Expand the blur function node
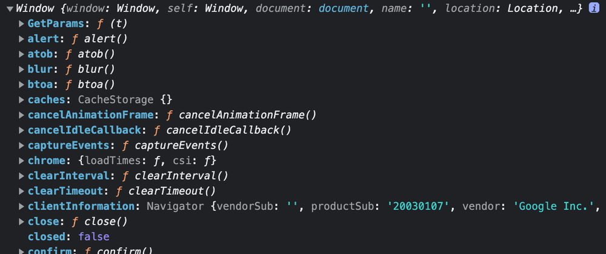The width and height of the screenshot is (606, 254). [22, 70]
